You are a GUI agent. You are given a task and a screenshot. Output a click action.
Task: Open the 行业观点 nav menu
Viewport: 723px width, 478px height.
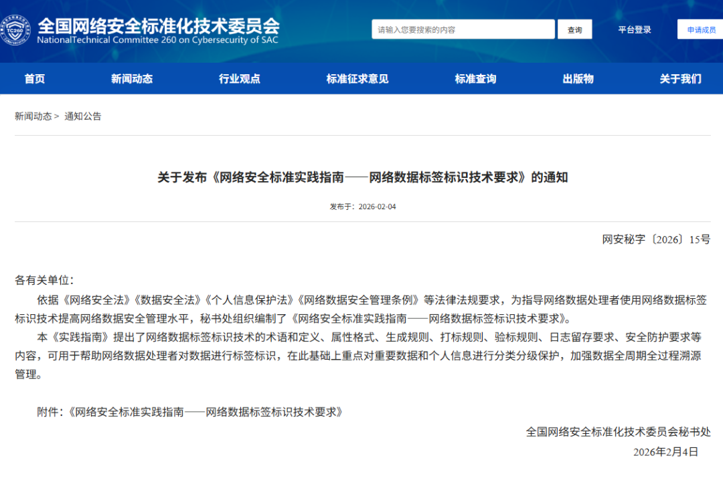pyautogui.click(x=239, y=79)
